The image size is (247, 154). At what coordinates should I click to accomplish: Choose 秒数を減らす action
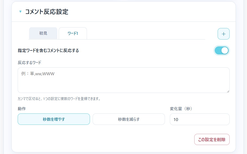tap(129, 119)
